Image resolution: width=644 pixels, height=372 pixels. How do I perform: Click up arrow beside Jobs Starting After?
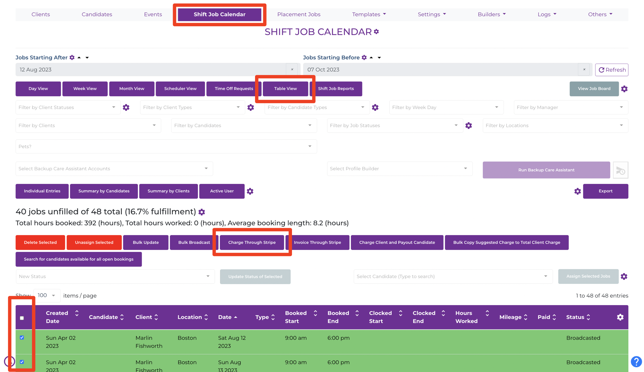coord(79,57)
